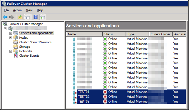Open the Action menu
This screenshot has height=110, width=189.
[x=17, y=10]
